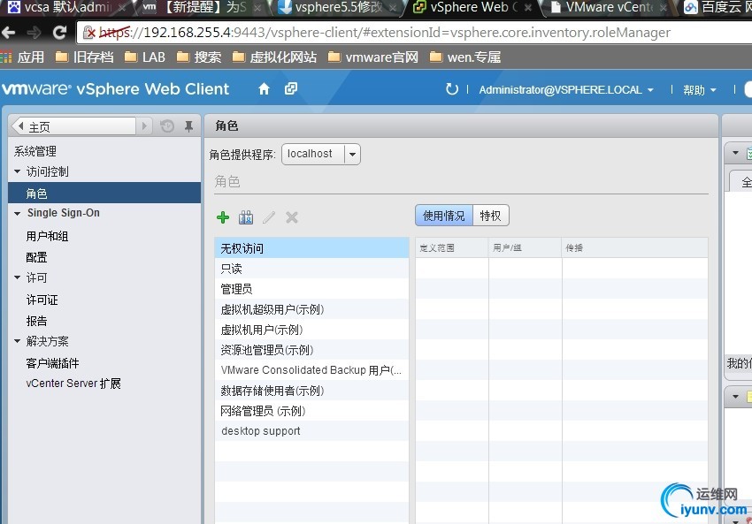This screenshot has height=524, width=752.
Task: Clone the selected role icon
Action: click(x=246, y=217)
